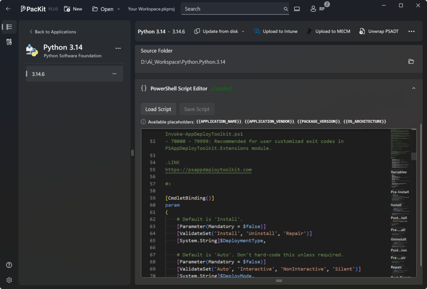Open the tools sidebar icon
Viewport: 427px width, 289px height.
pos(9,42)
